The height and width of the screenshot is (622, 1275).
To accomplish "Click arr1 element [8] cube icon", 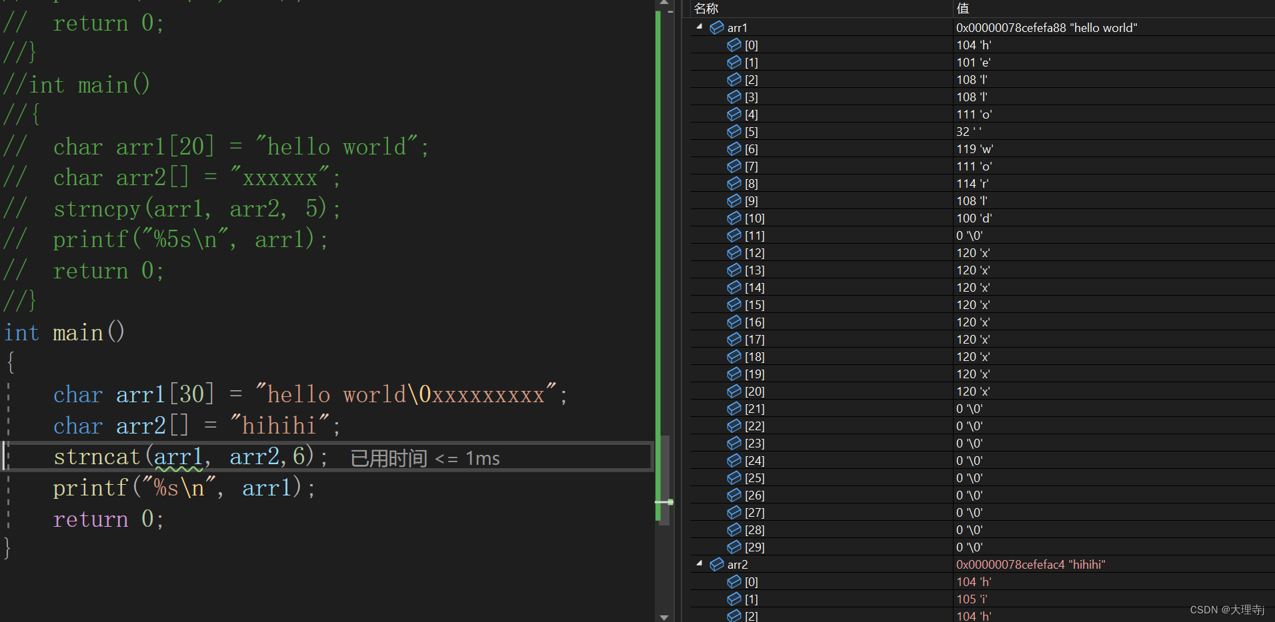I will click(734, 183).
